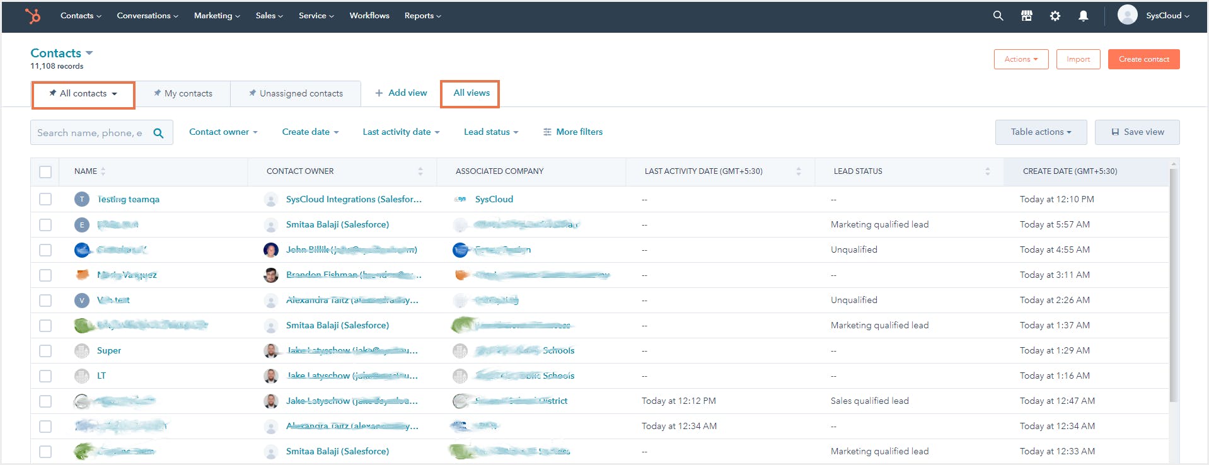Sort by Name column sort arrows

coord(103,171)
